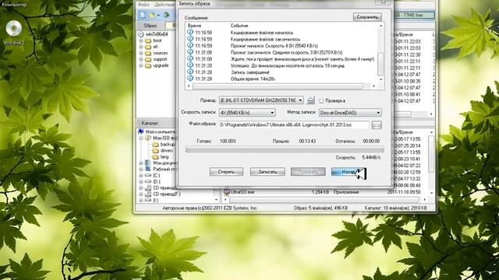Select the backup folder in Каталог
Screen dimensions: 499x280
(x=167, y=144)
